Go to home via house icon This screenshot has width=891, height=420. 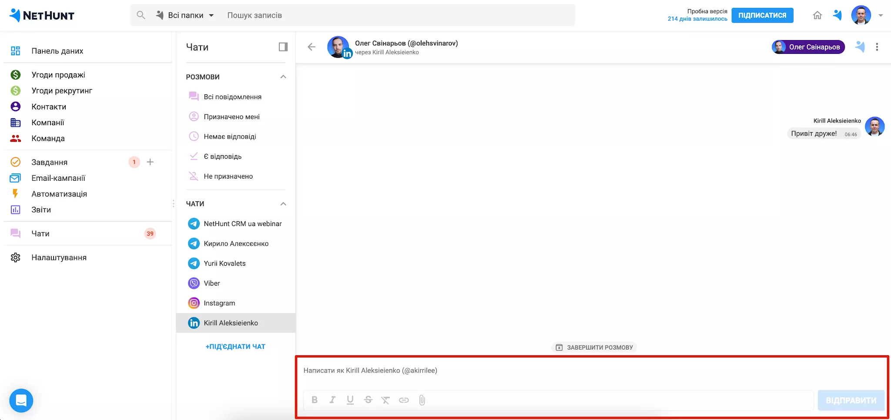pos(817,15)
